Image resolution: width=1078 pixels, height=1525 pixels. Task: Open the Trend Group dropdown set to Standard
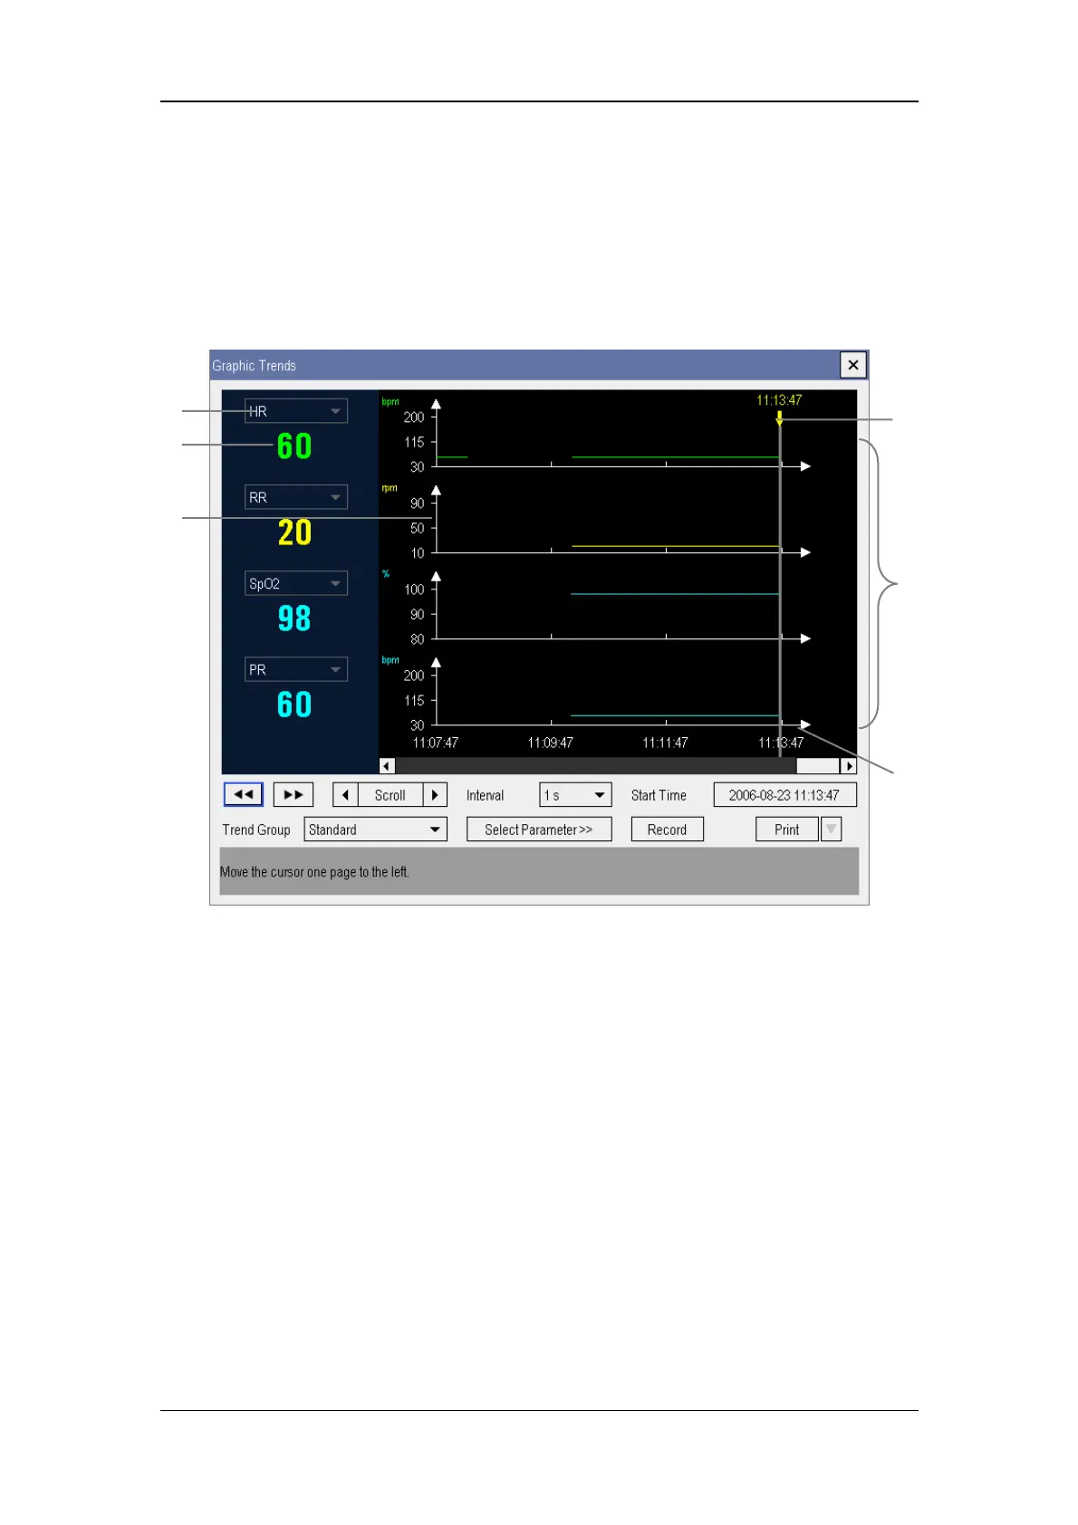(x=375, y=830)
